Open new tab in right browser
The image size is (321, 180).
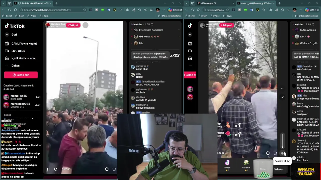click(279, 3)
